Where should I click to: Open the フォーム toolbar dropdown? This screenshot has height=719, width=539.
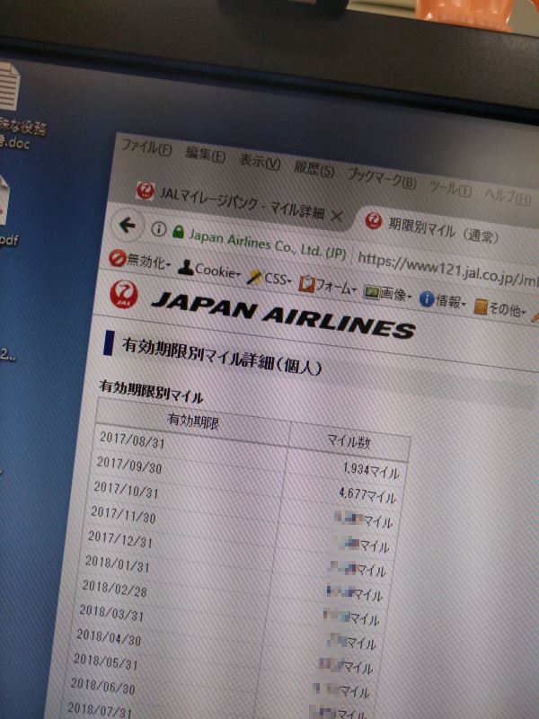pyautogui.click(x=327, y=285)
